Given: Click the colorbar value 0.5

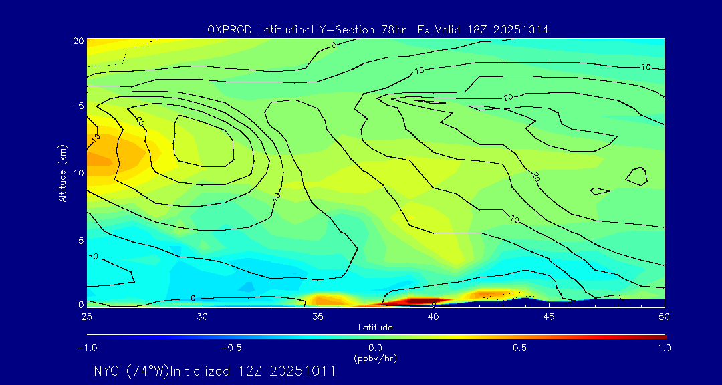Looking at the screenshot, I should pyautogui.click(x=520, y=348).
